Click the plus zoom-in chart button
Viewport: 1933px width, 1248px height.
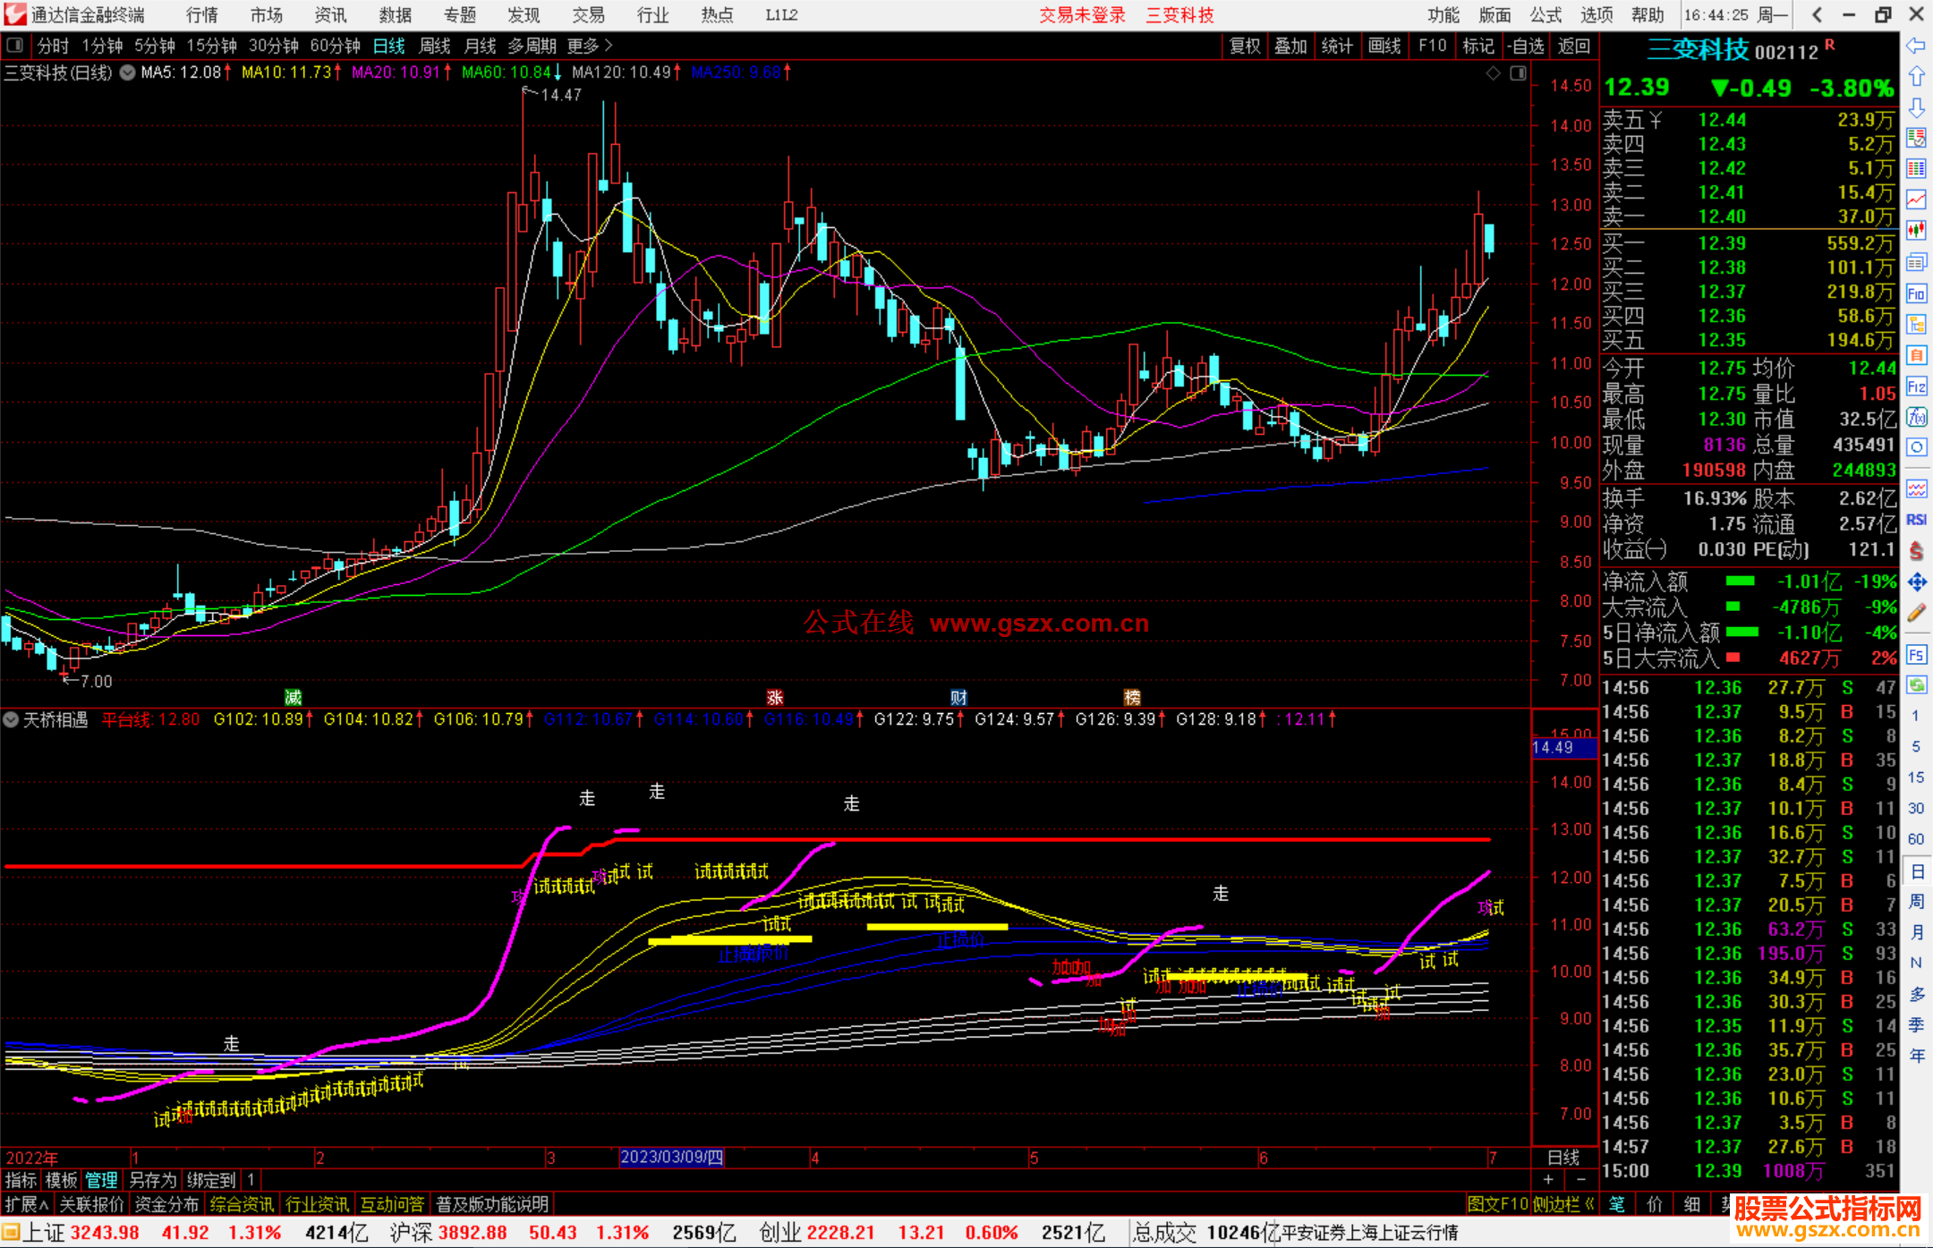point(1549,1180)
